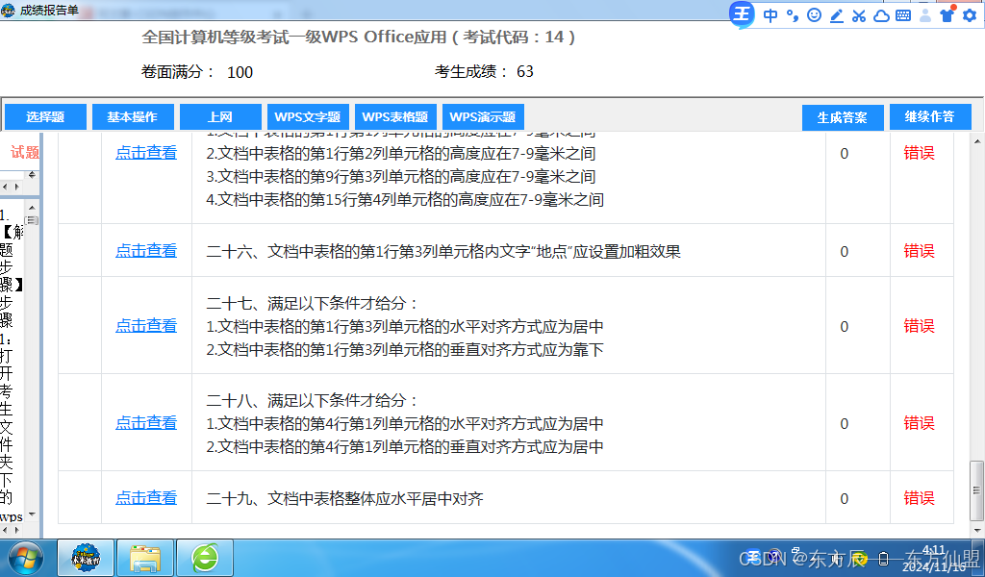Open input method settings gear

pos(970,15)
